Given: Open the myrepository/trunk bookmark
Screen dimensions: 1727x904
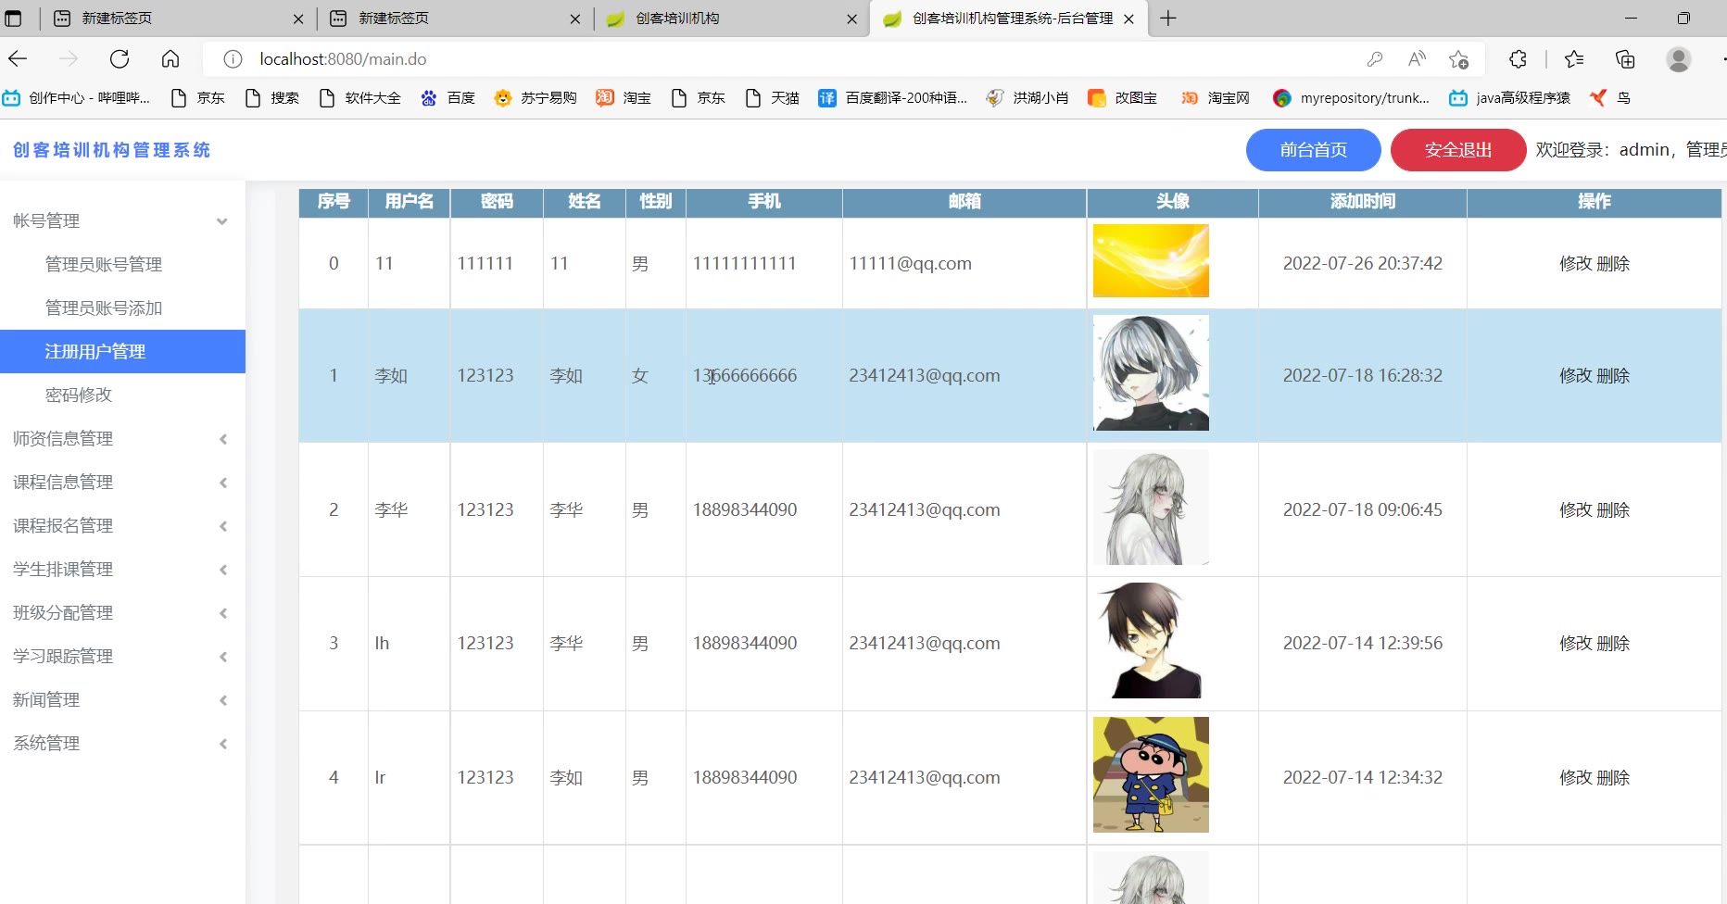Looking at the screenshot, I should tap(1352, 98).
